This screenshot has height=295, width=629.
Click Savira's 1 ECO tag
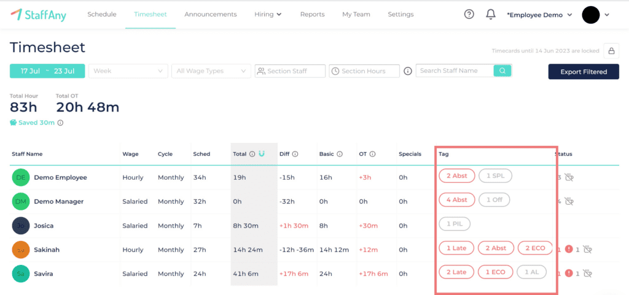tap(496, 272)
